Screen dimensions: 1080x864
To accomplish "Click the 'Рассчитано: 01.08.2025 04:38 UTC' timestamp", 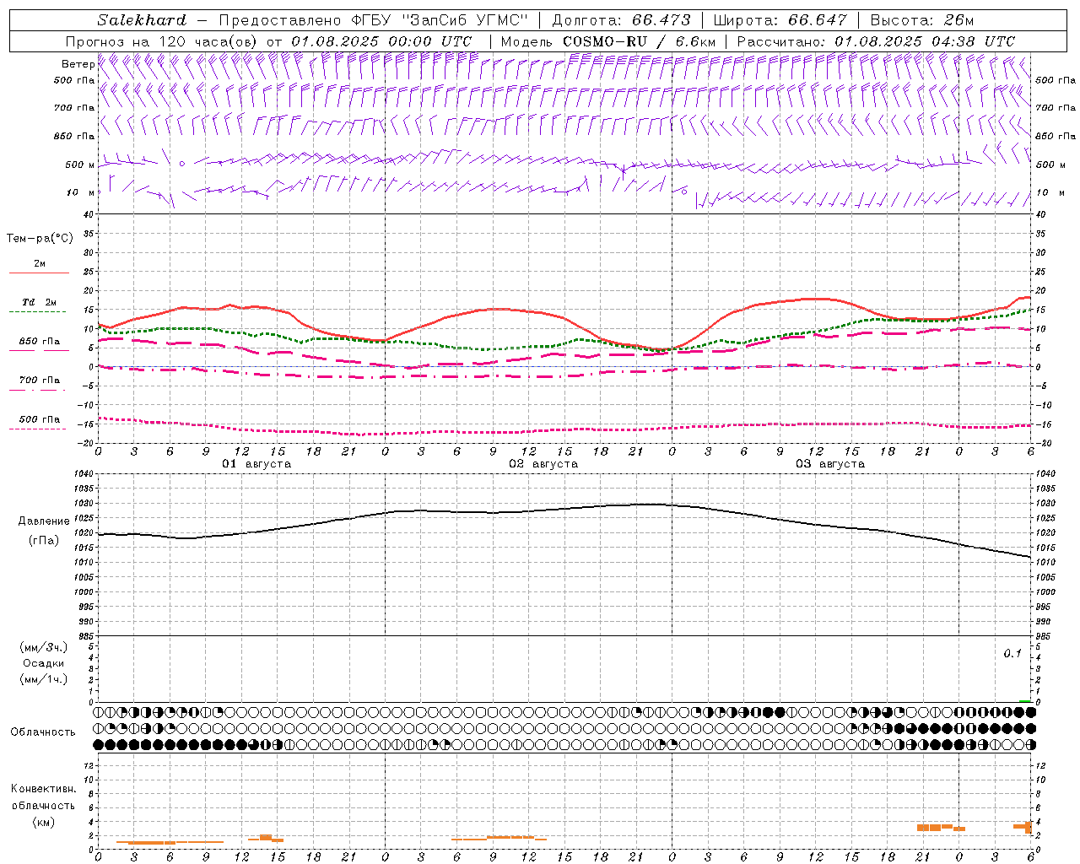I will (x=876, y=41).
